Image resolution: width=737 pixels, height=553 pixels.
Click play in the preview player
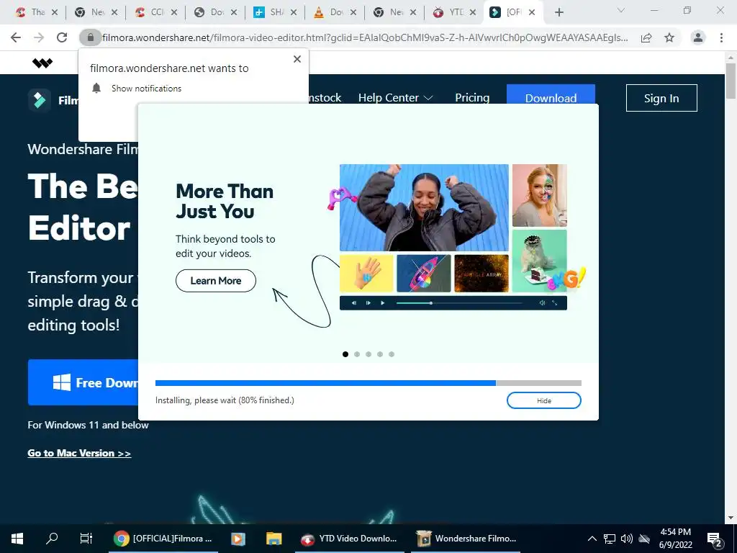pyautogui.click(x=383, y=303)
